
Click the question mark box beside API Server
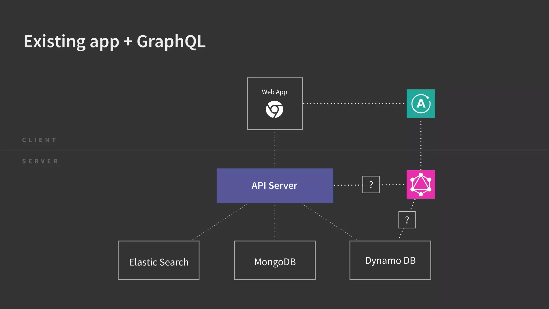coord(371,185)
